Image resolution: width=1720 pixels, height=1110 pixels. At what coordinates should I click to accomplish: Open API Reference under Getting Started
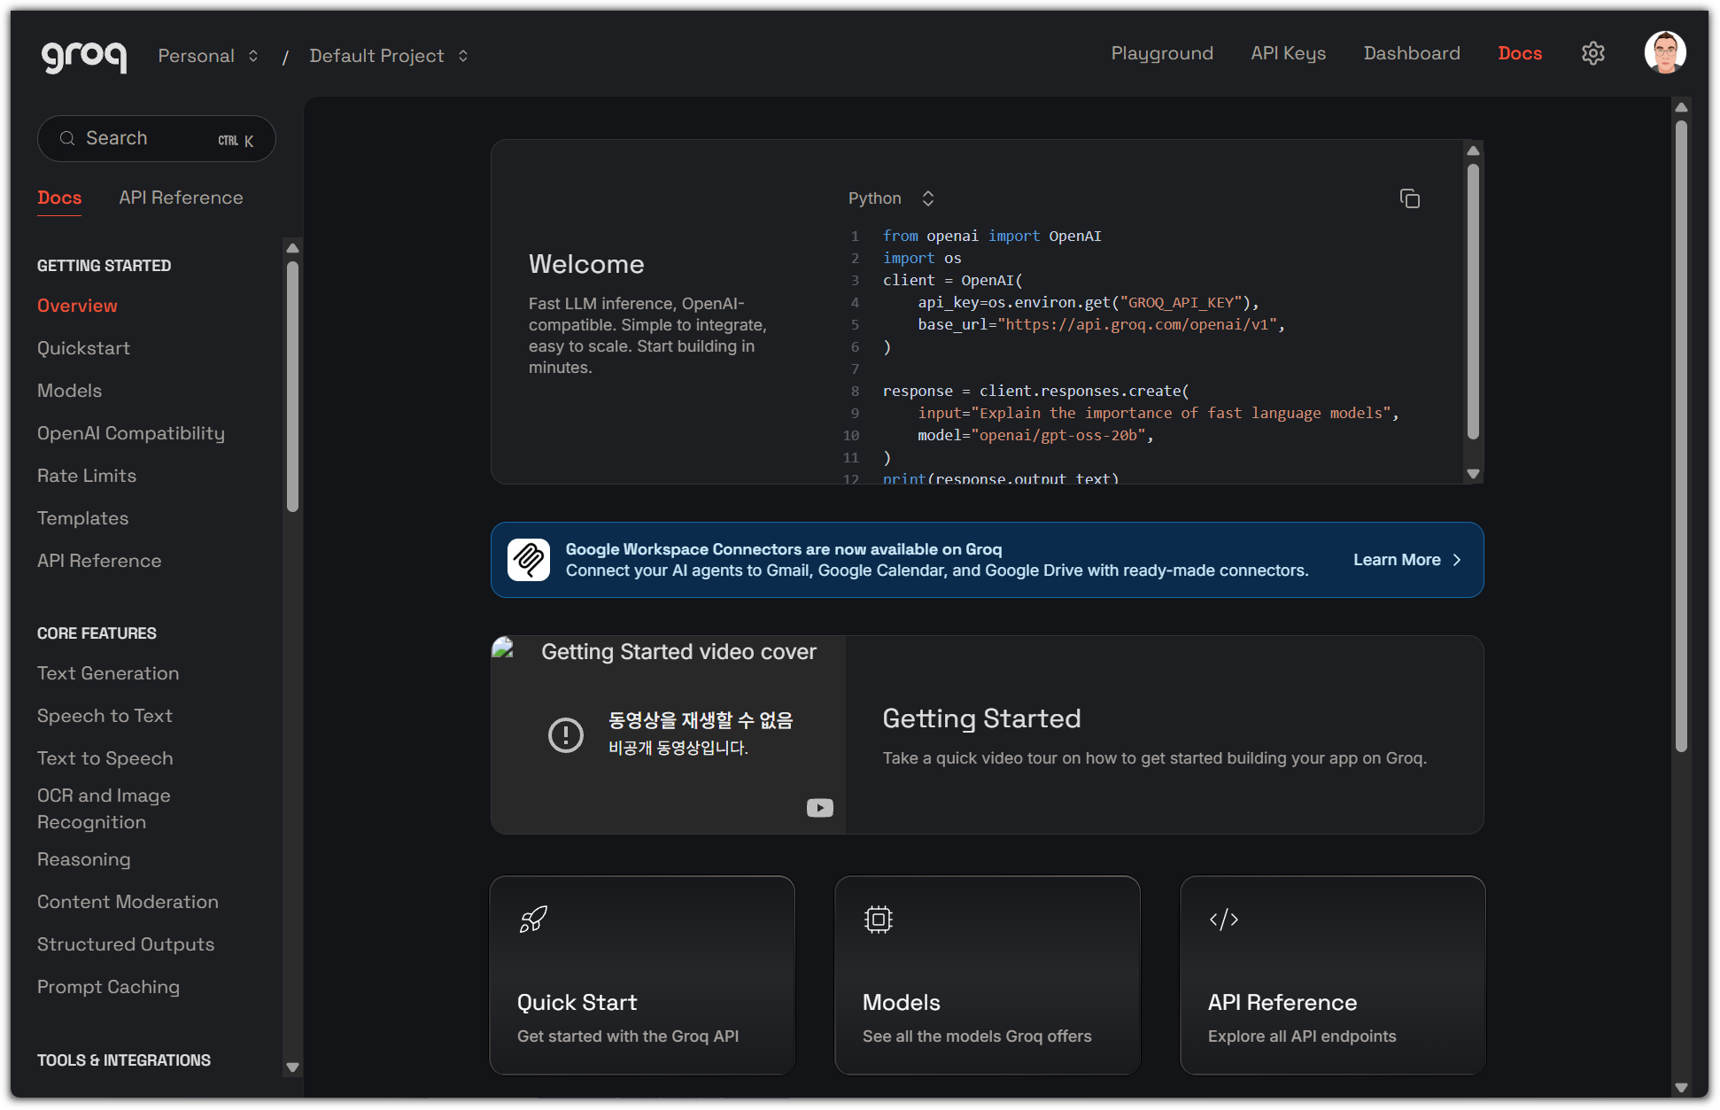99,561
